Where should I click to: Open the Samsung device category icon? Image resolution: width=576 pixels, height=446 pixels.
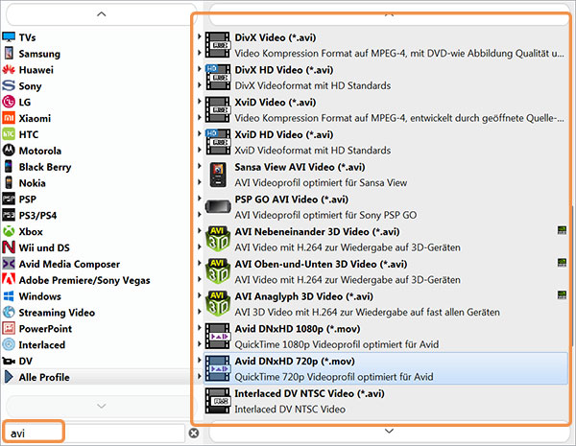pos(9,53)
